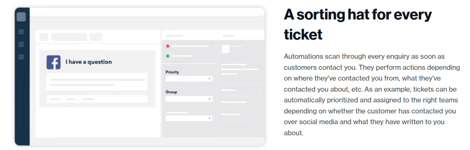The height and width of the screenshot is (150, 470).
Task: Click the right placeholder tab above ticket
Action: coord(96,37)
